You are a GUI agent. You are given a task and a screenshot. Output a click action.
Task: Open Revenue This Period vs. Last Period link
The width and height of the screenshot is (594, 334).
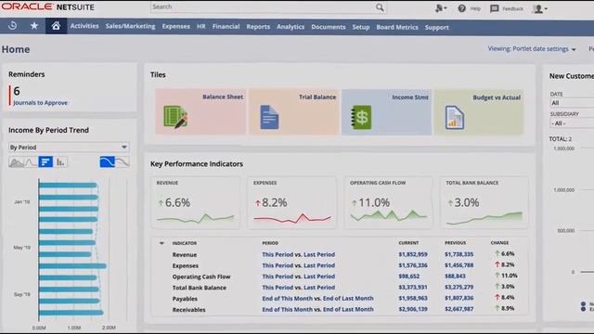click(299, 254)
